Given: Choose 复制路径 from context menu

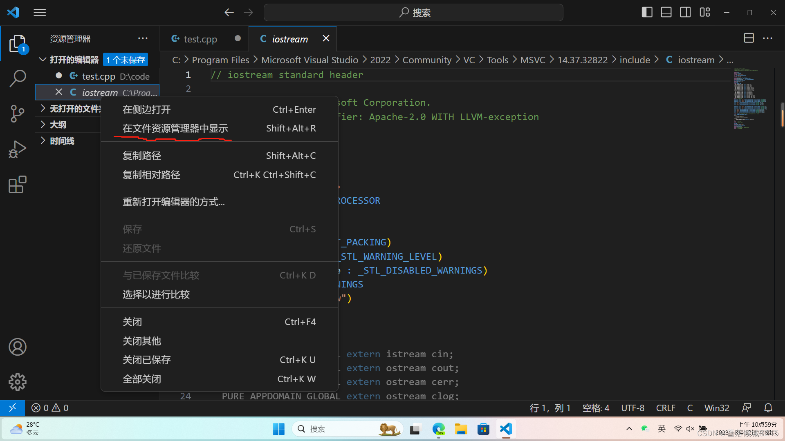Looking at the screenshot, I should click(220, 156).
